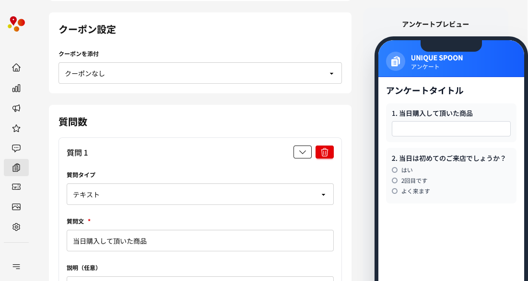Click the megaphone campaign icon

click(16, 108)
